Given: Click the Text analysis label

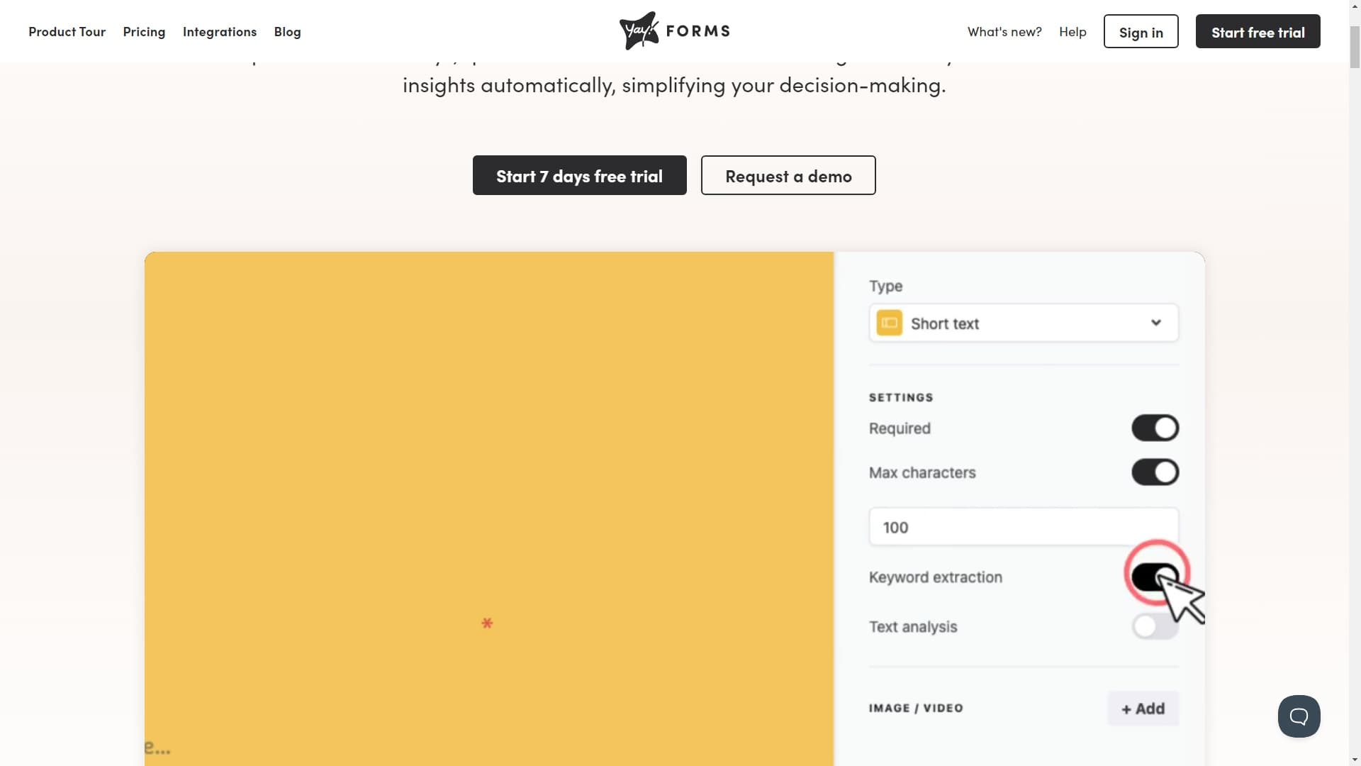Looking at the screenshot, I should [913, 627].
